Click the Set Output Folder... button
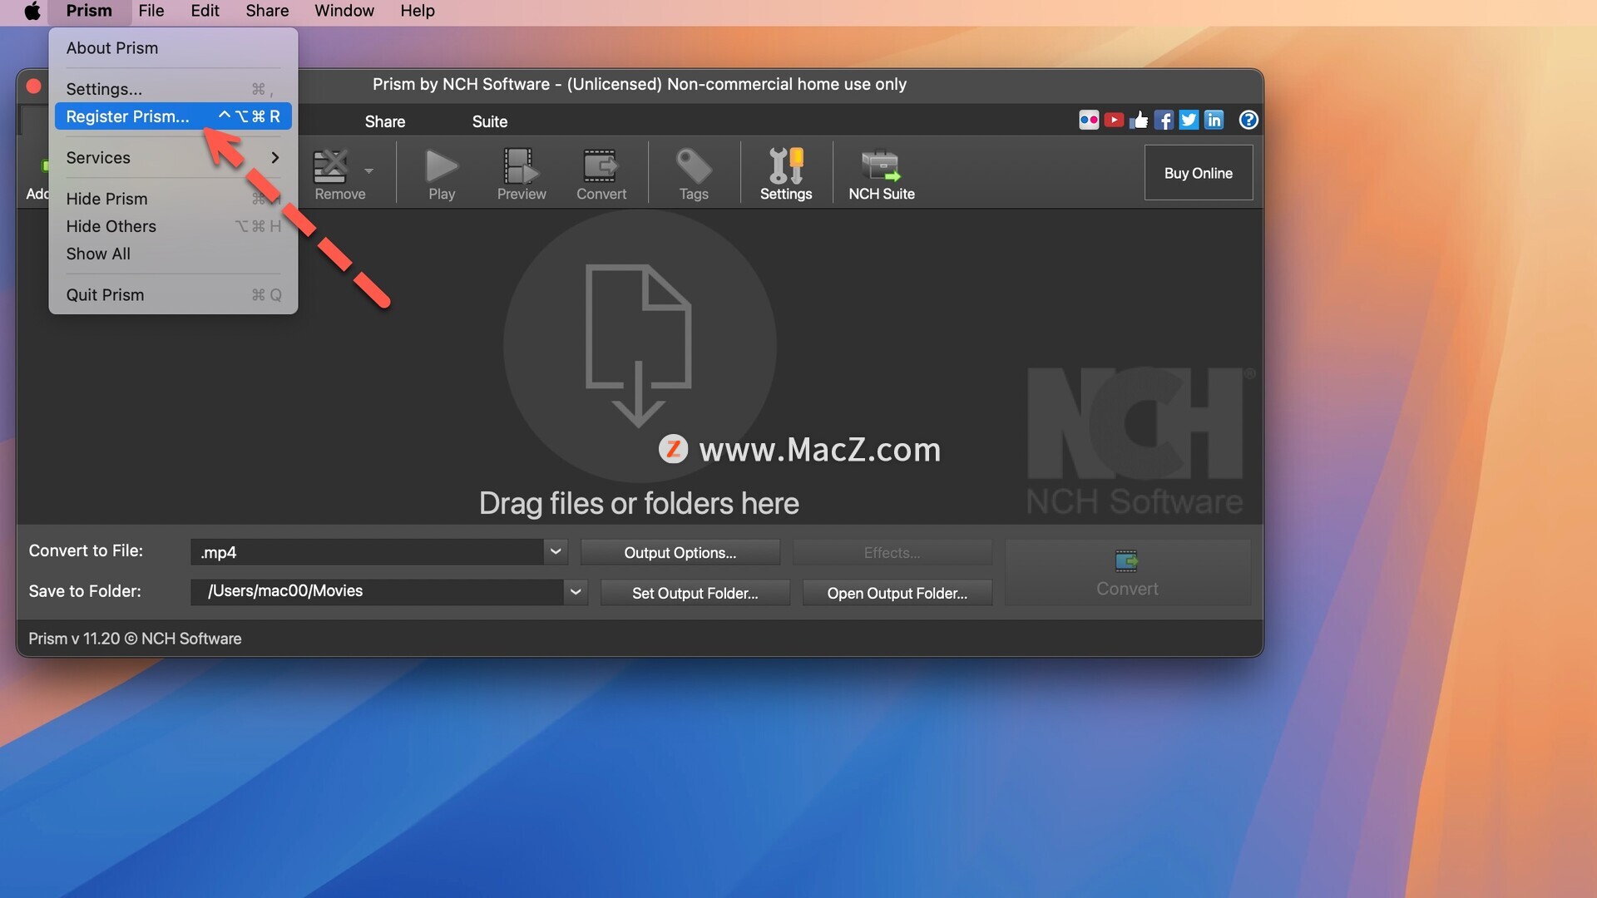 (695, 593)
